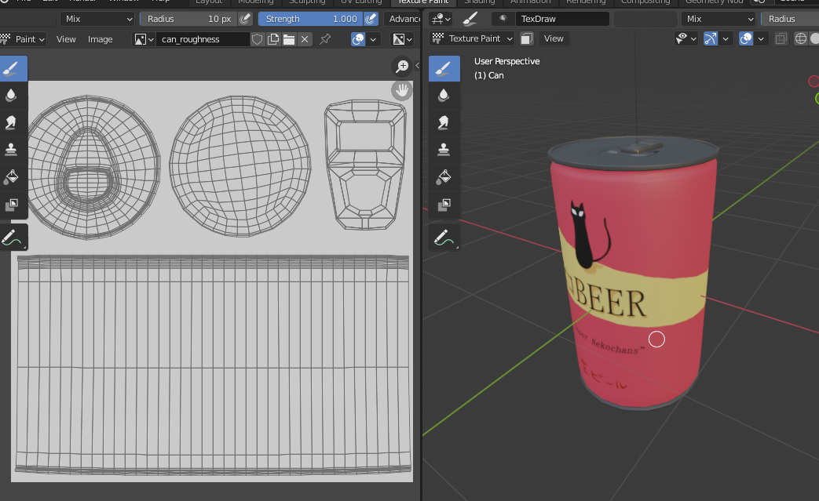Image resolution: width=819 pixels, height=501 pixels.
Task: Click the zoom magnifier in image editor
Action: (402, 67)
